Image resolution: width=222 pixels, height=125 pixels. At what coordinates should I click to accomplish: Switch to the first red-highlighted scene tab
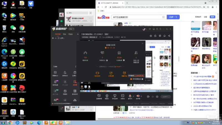58,34
